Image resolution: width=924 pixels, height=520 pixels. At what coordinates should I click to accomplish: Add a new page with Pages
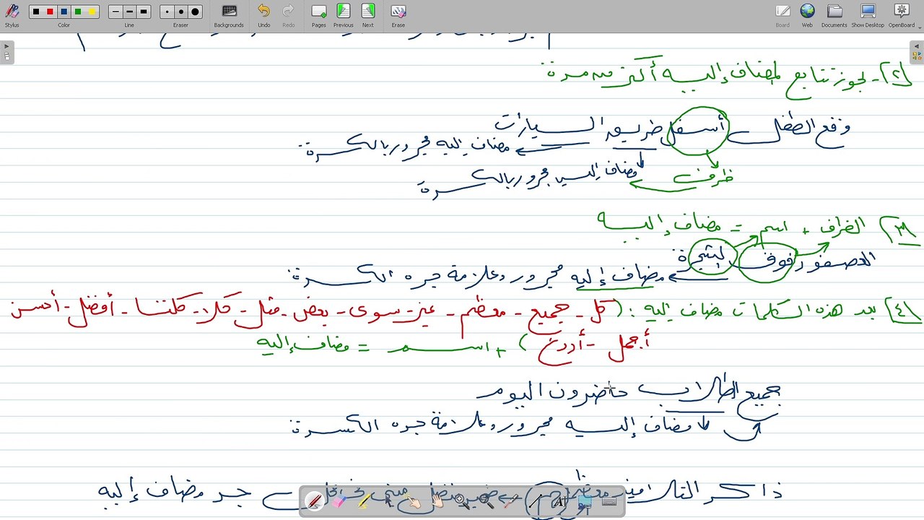319,15
